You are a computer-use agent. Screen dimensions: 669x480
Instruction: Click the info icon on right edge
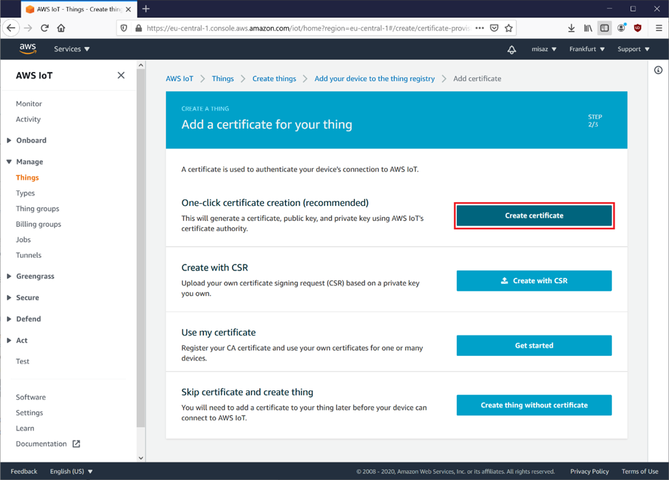(x=658, y=70)
